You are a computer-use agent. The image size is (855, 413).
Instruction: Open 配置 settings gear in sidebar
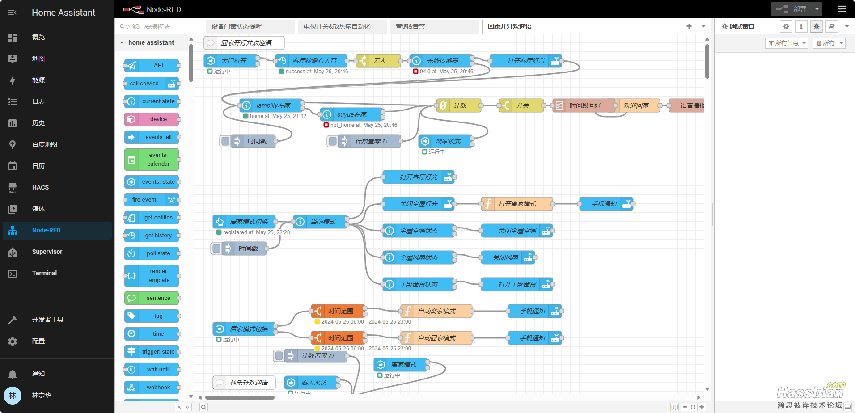coord(13,341)
